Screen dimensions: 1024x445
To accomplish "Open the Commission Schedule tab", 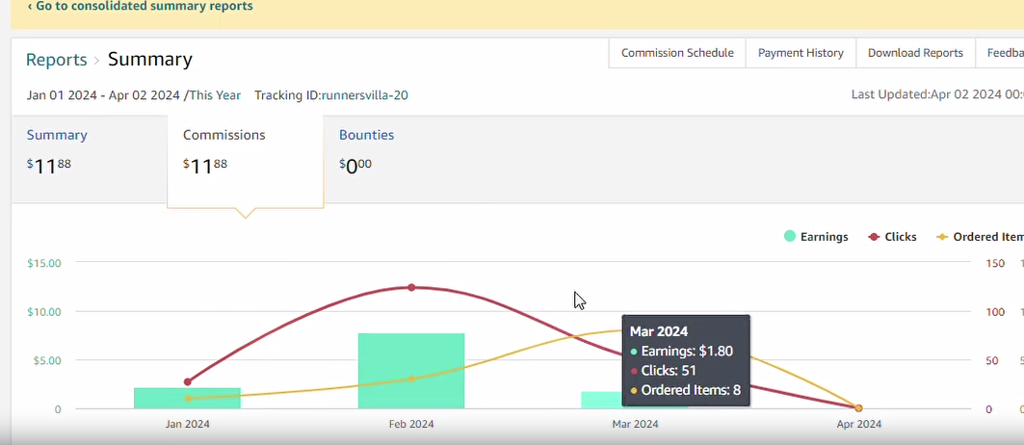I will [x=677, y=53].
